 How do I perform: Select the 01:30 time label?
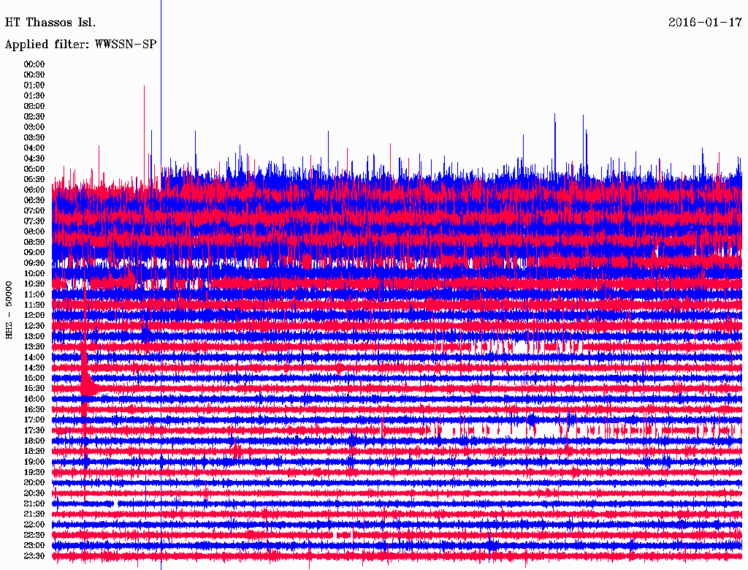(34, 96)
